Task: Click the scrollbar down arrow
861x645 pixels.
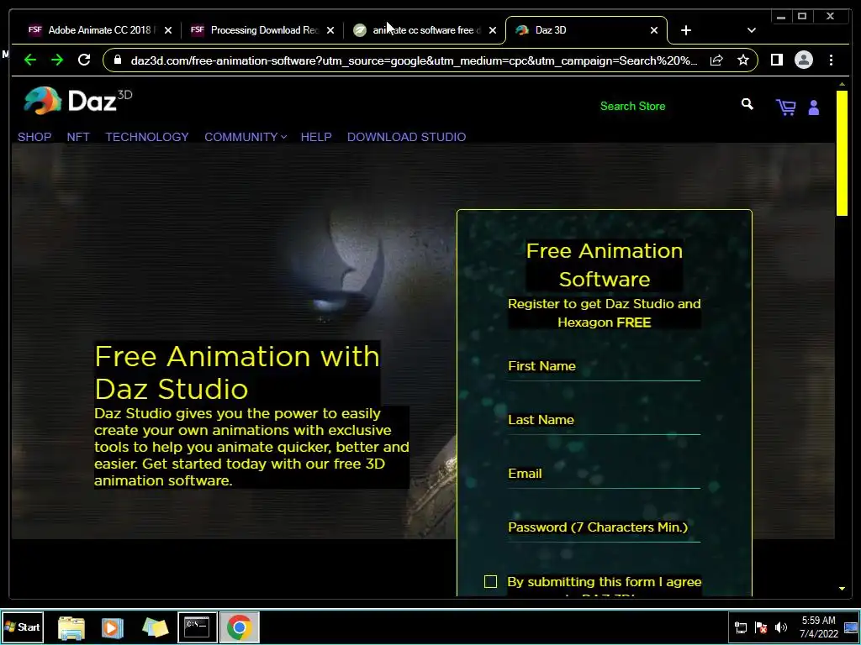Action: tap(842, 589)
